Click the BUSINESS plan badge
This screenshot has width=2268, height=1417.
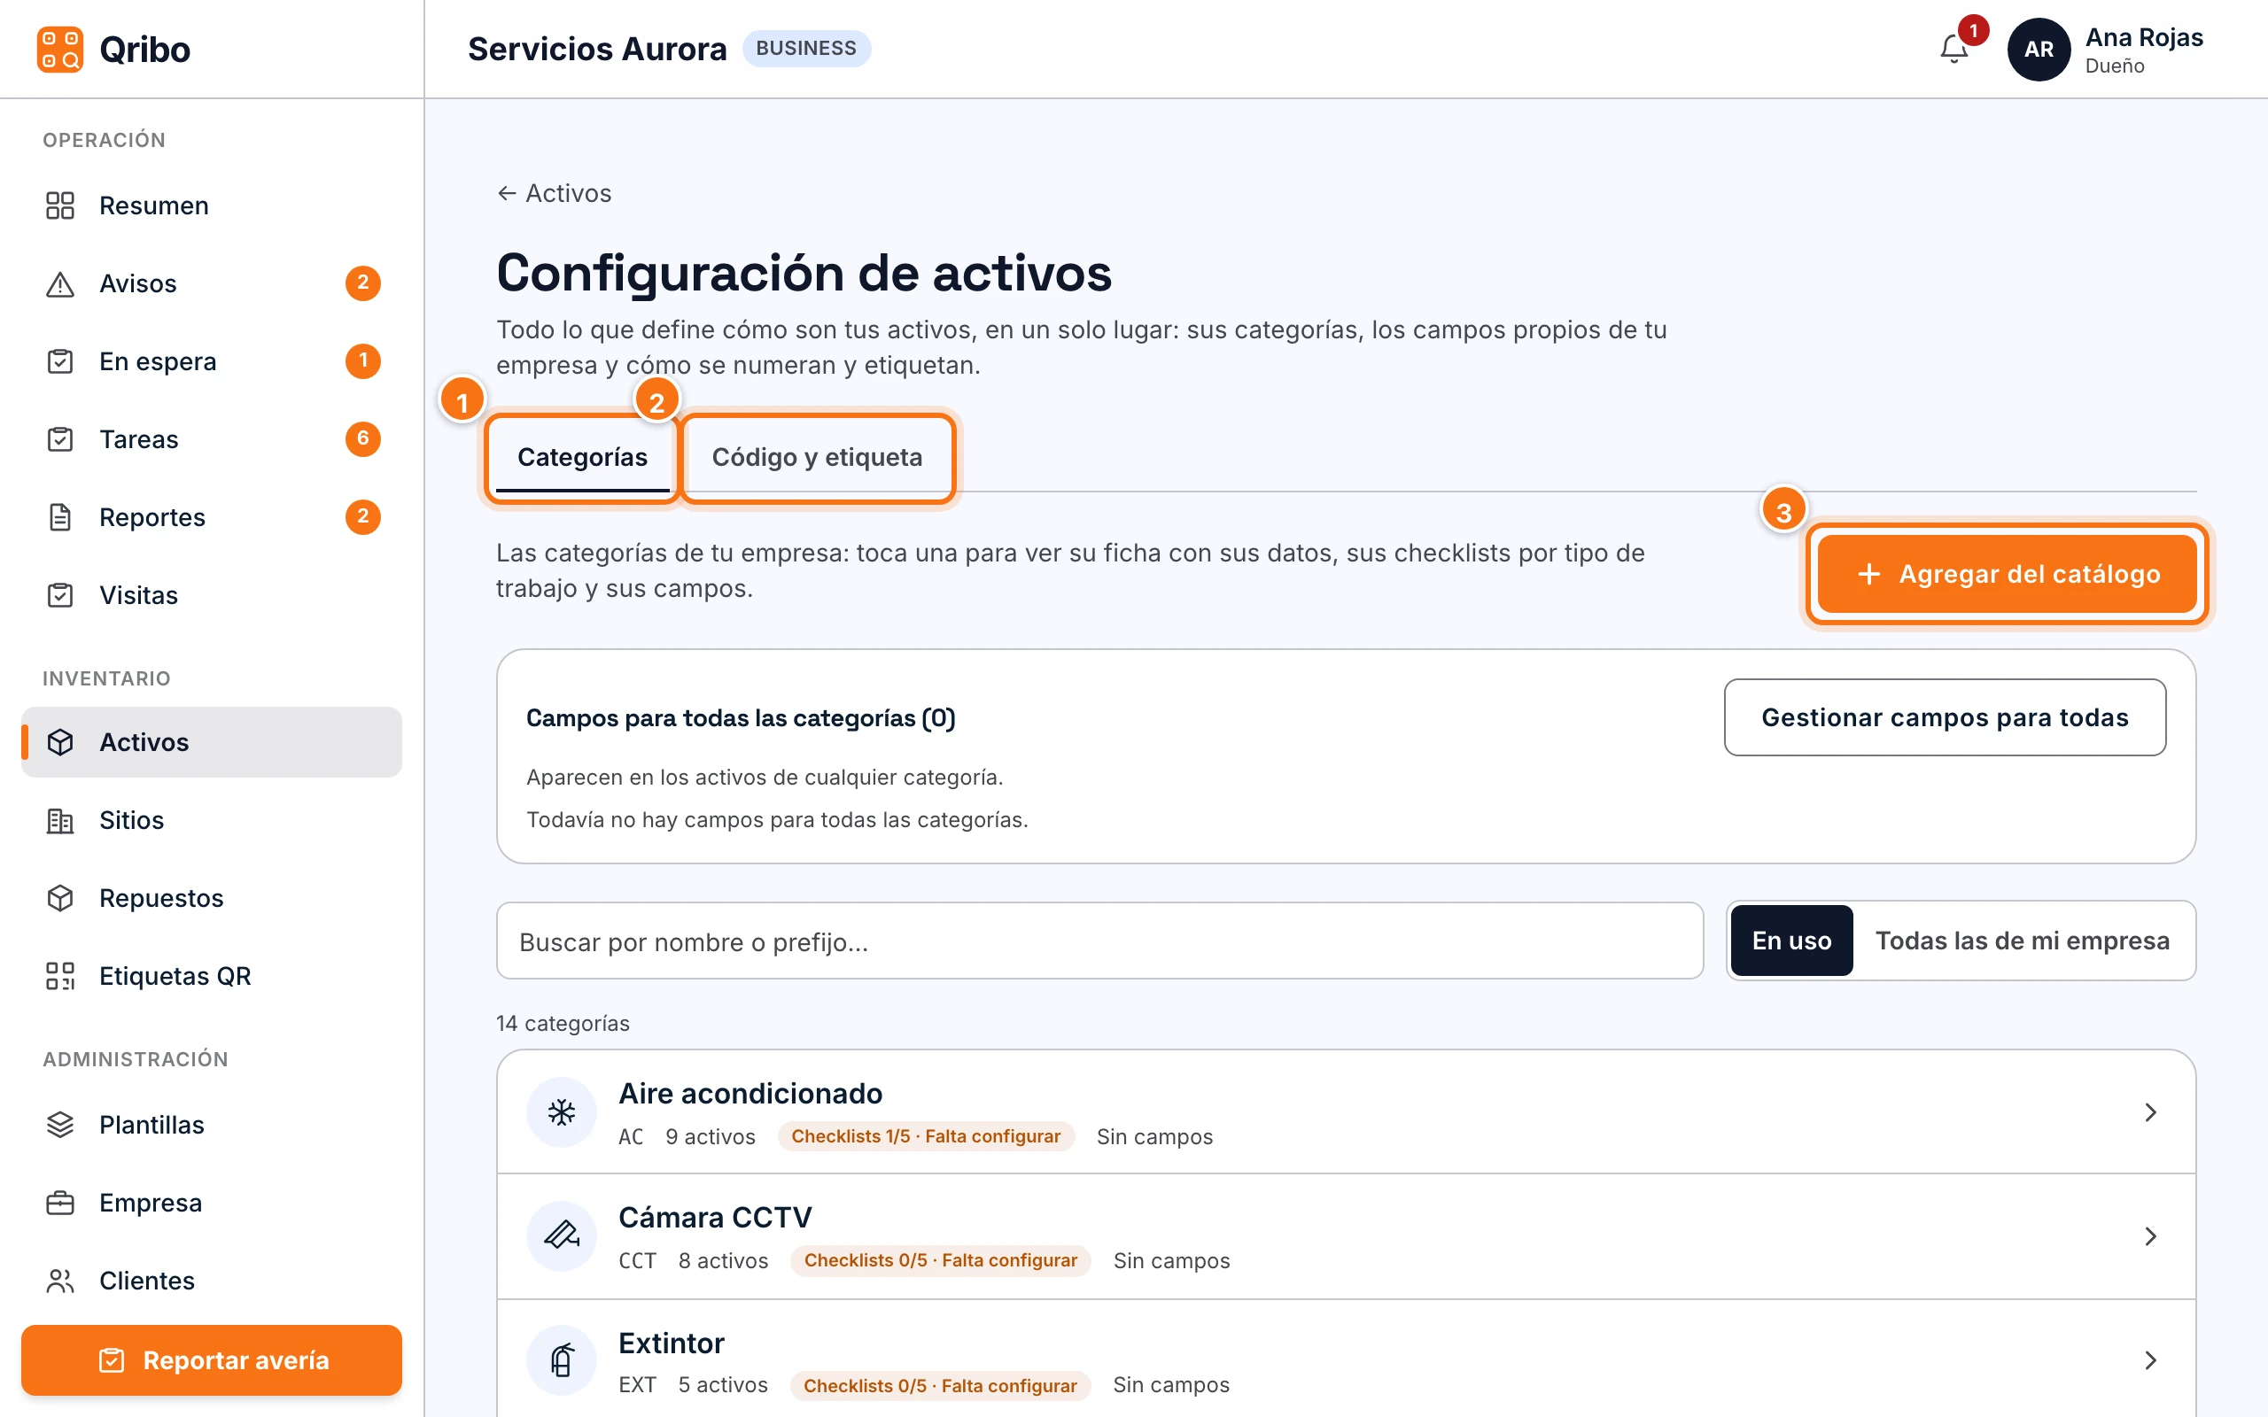[x=806, y=48]
